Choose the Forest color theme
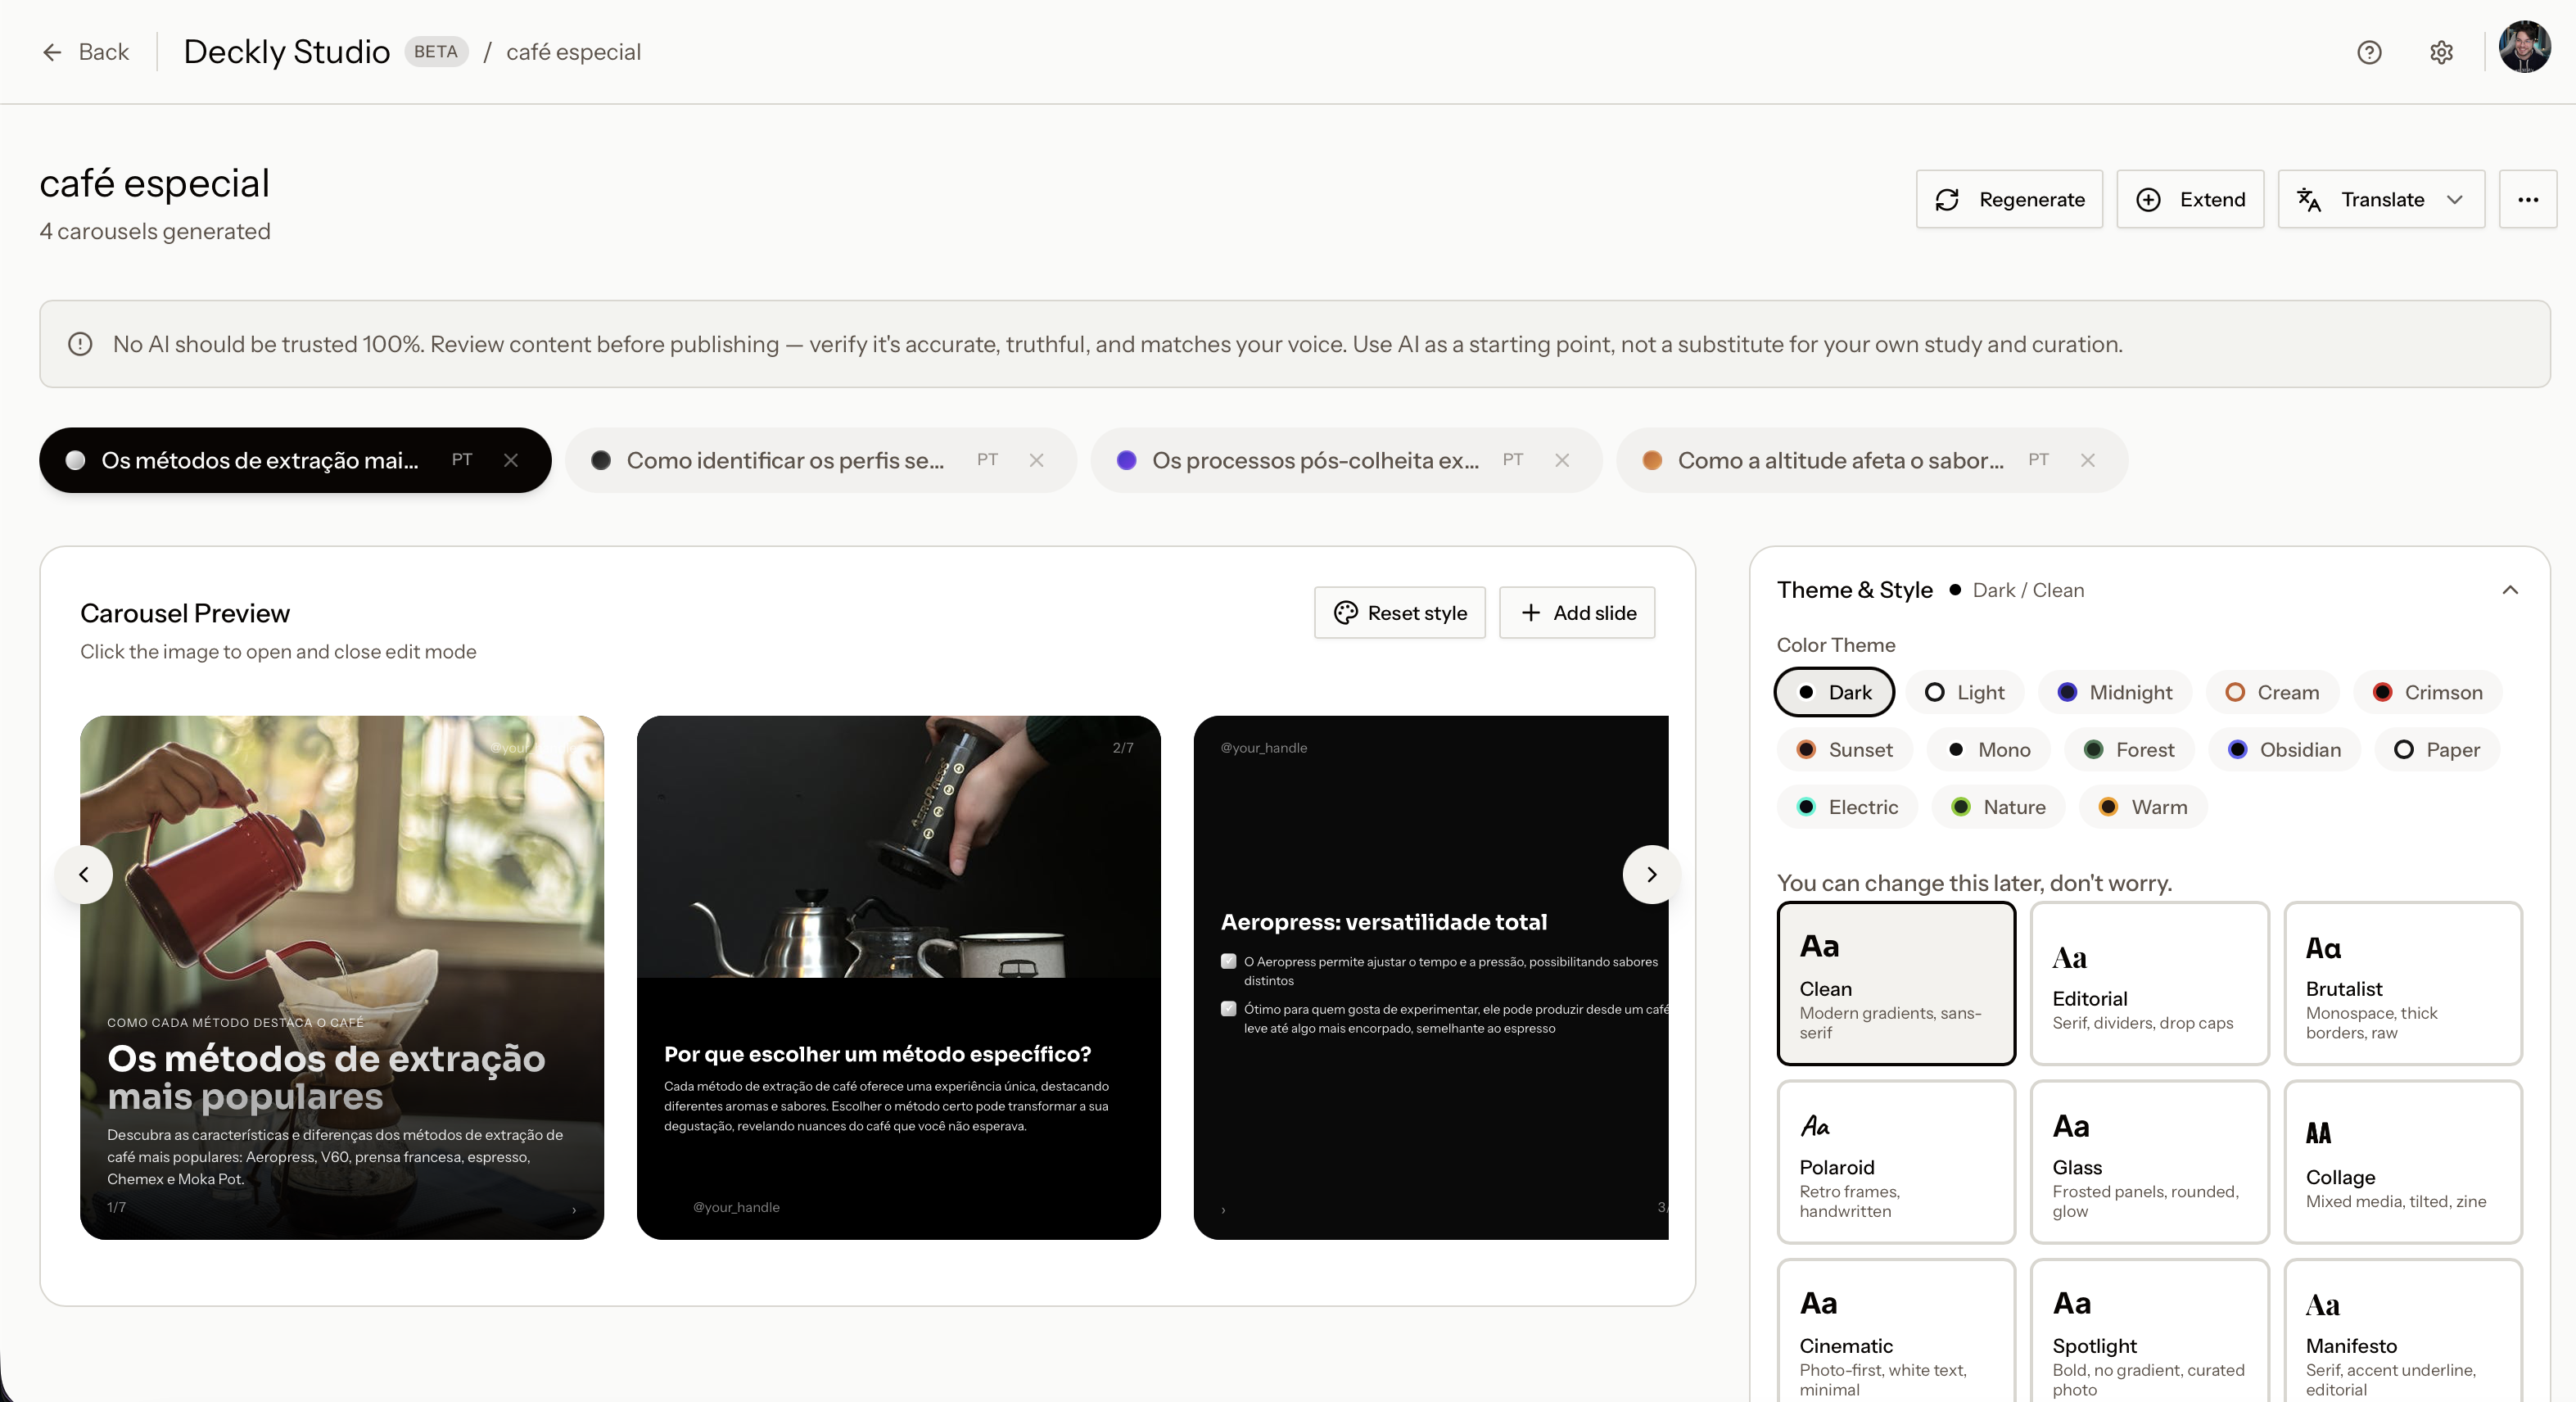The width and height of the screenshot is (2576, 1402). (x=2129, y=749)
